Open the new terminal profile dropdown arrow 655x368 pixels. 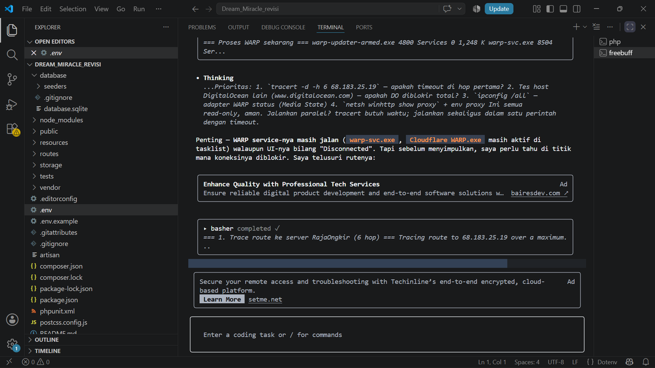tap(585, 27)
